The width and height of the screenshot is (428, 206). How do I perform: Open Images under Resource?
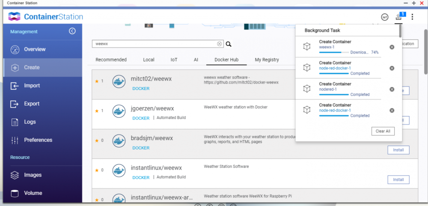tap(42, 175)
